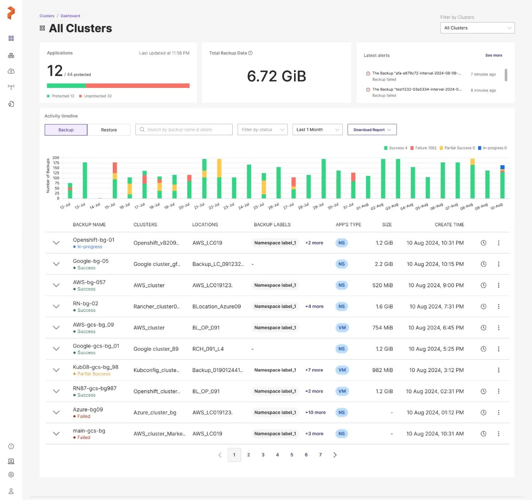Open the restore document icon in the sidebar

tap(11, 104)
